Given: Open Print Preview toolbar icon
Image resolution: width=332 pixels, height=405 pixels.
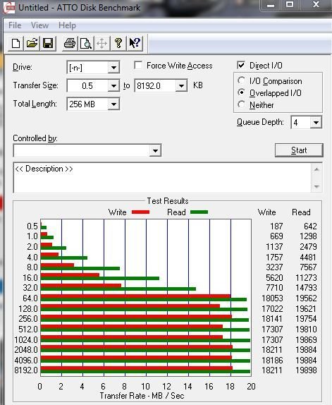Looking at the screenshot, I should pos(86,43).
